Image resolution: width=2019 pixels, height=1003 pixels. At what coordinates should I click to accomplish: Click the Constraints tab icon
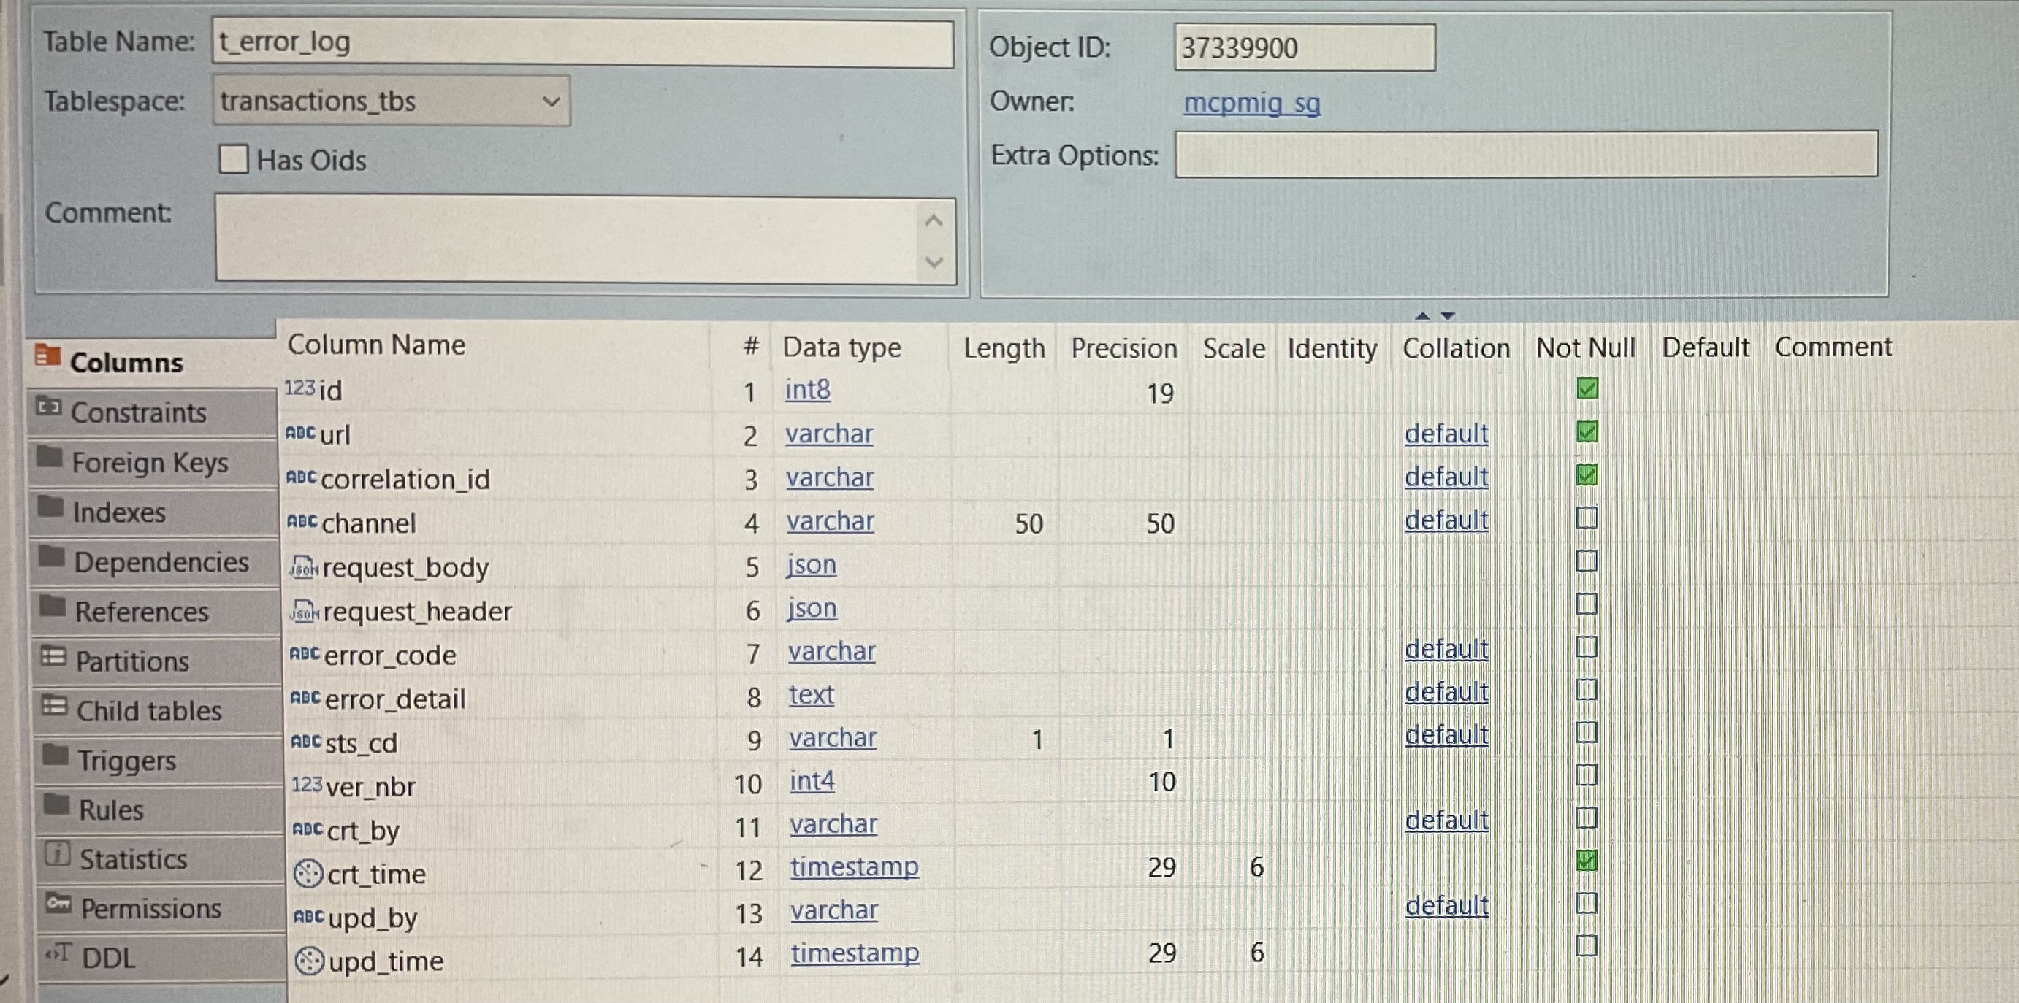tap(49, 407)
